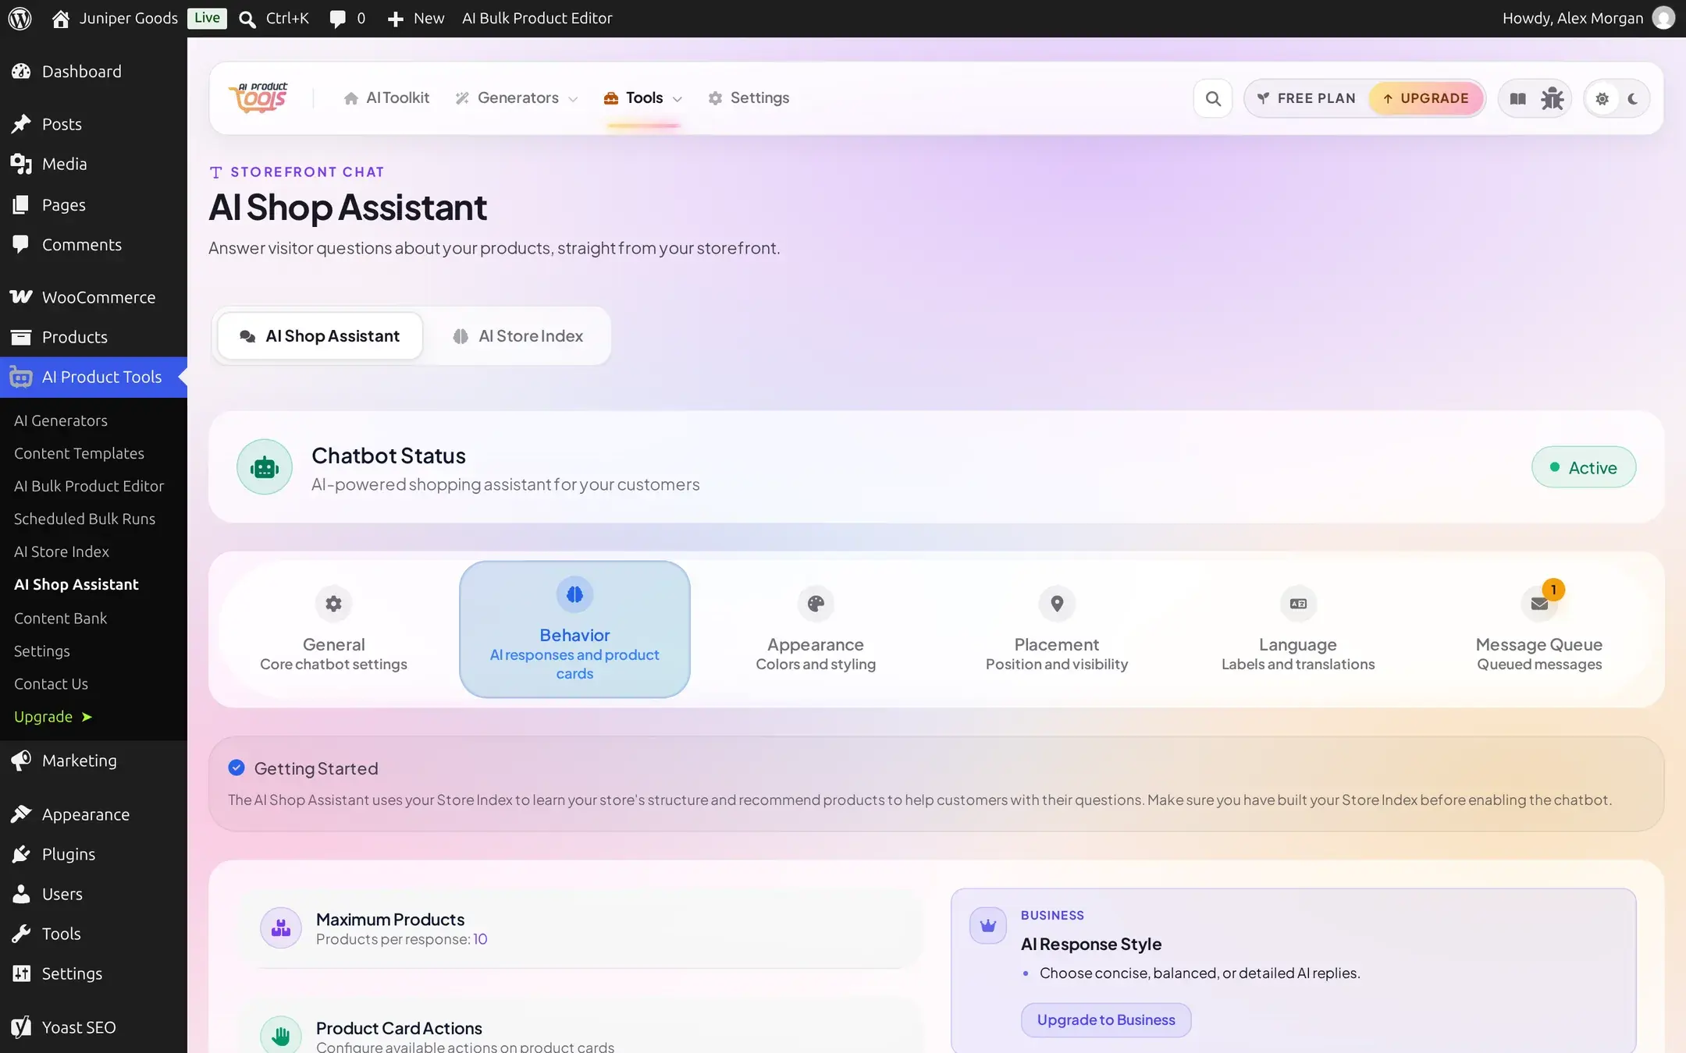The height and width of the screenshot is (1053, 1686).
Task: Open AI Bulk Product Editor in admin bar
Action: (537, 18)
